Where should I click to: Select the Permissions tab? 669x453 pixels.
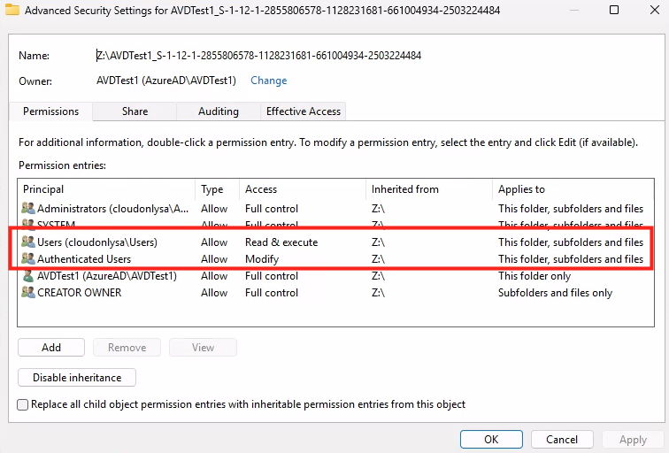point(50,111)
